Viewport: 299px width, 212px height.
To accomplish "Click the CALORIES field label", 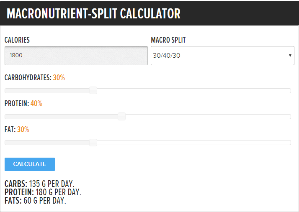I will 17,40.
